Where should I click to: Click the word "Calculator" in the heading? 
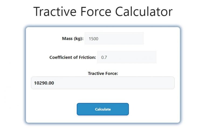tap(139, 12)
